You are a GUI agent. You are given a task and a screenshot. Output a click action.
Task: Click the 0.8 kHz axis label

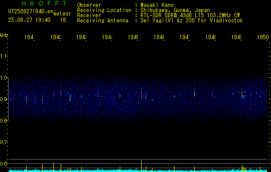tap(3, 120)
